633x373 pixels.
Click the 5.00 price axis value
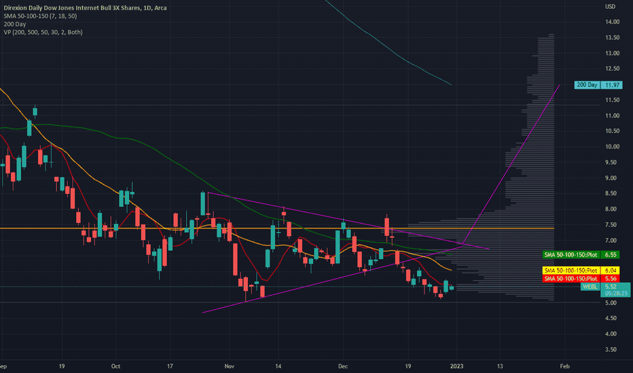pyautogui.click(x=611, y=303)
